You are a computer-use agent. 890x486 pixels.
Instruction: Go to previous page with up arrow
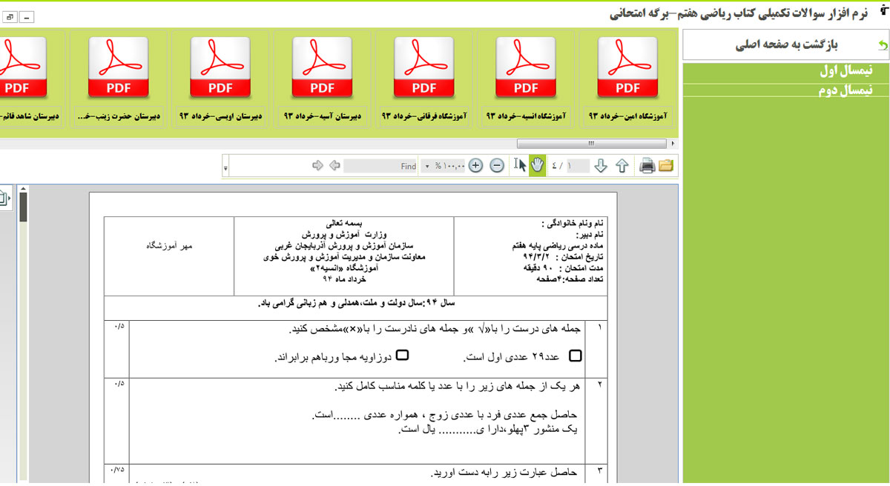pyautogui.click(x=622, y=166)
